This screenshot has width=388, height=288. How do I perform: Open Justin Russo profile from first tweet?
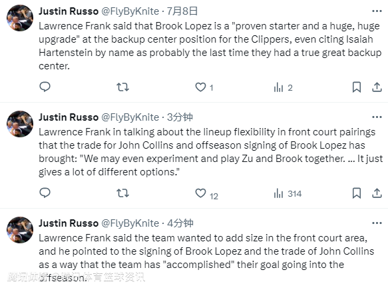click(69, 11)
